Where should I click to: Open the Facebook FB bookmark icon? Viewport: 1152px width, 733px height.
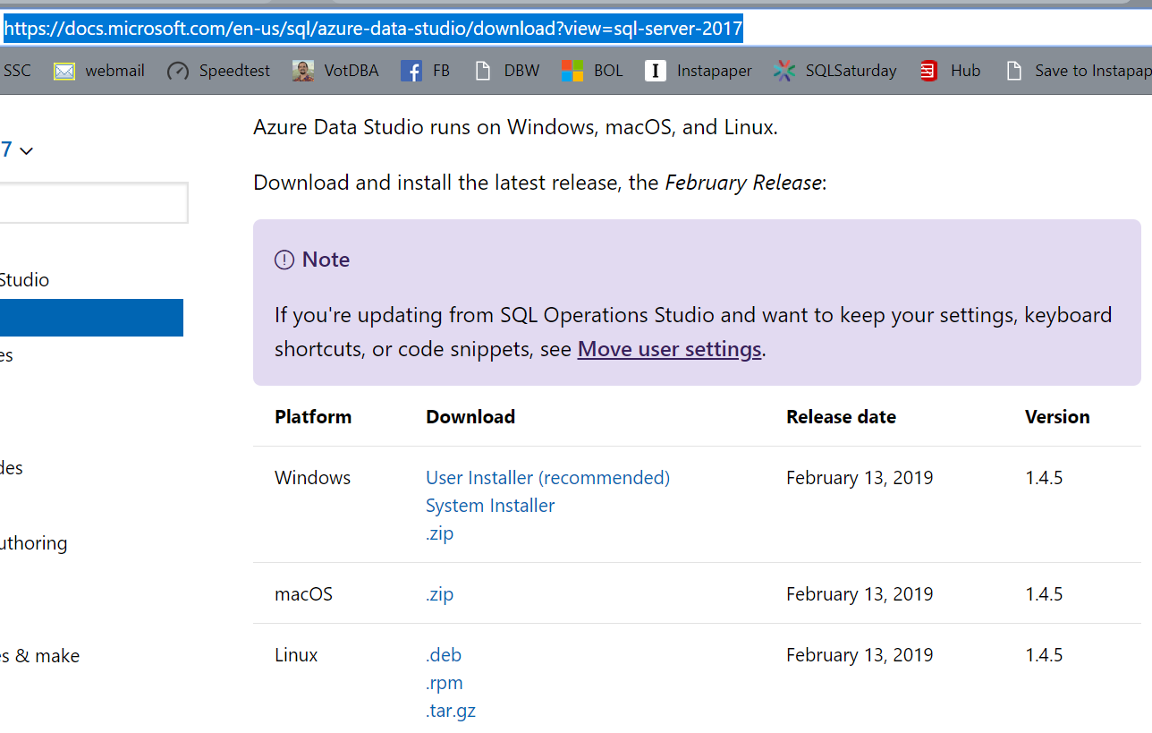pos(411,71)
